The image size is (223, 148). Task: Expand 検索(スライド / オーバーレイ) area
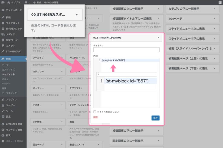pyautogui.click(x=215, y=48)
